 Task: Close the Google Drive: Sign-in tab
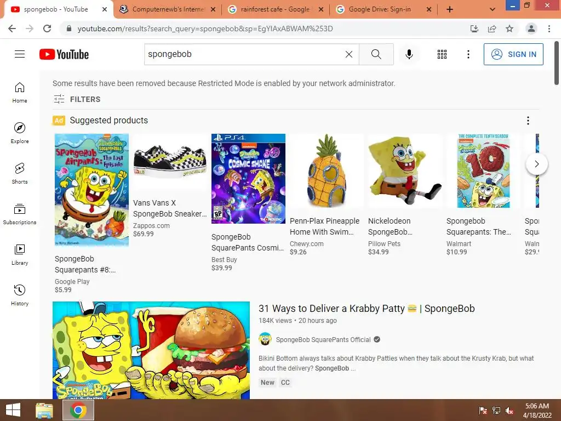click(x=428, y=10)
